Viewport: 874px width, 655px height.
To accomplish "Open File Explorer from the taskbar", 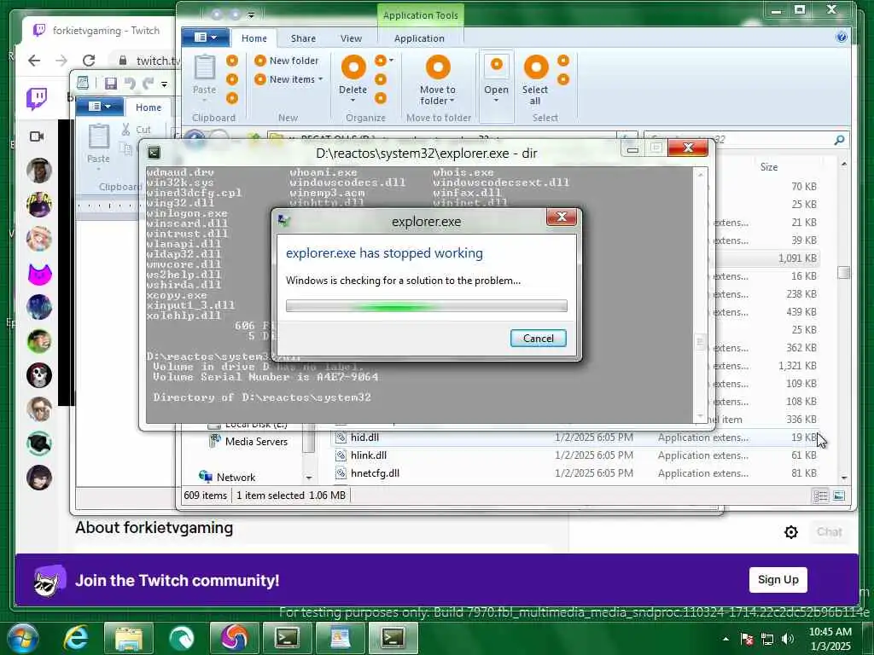I will tap(128, 638).
